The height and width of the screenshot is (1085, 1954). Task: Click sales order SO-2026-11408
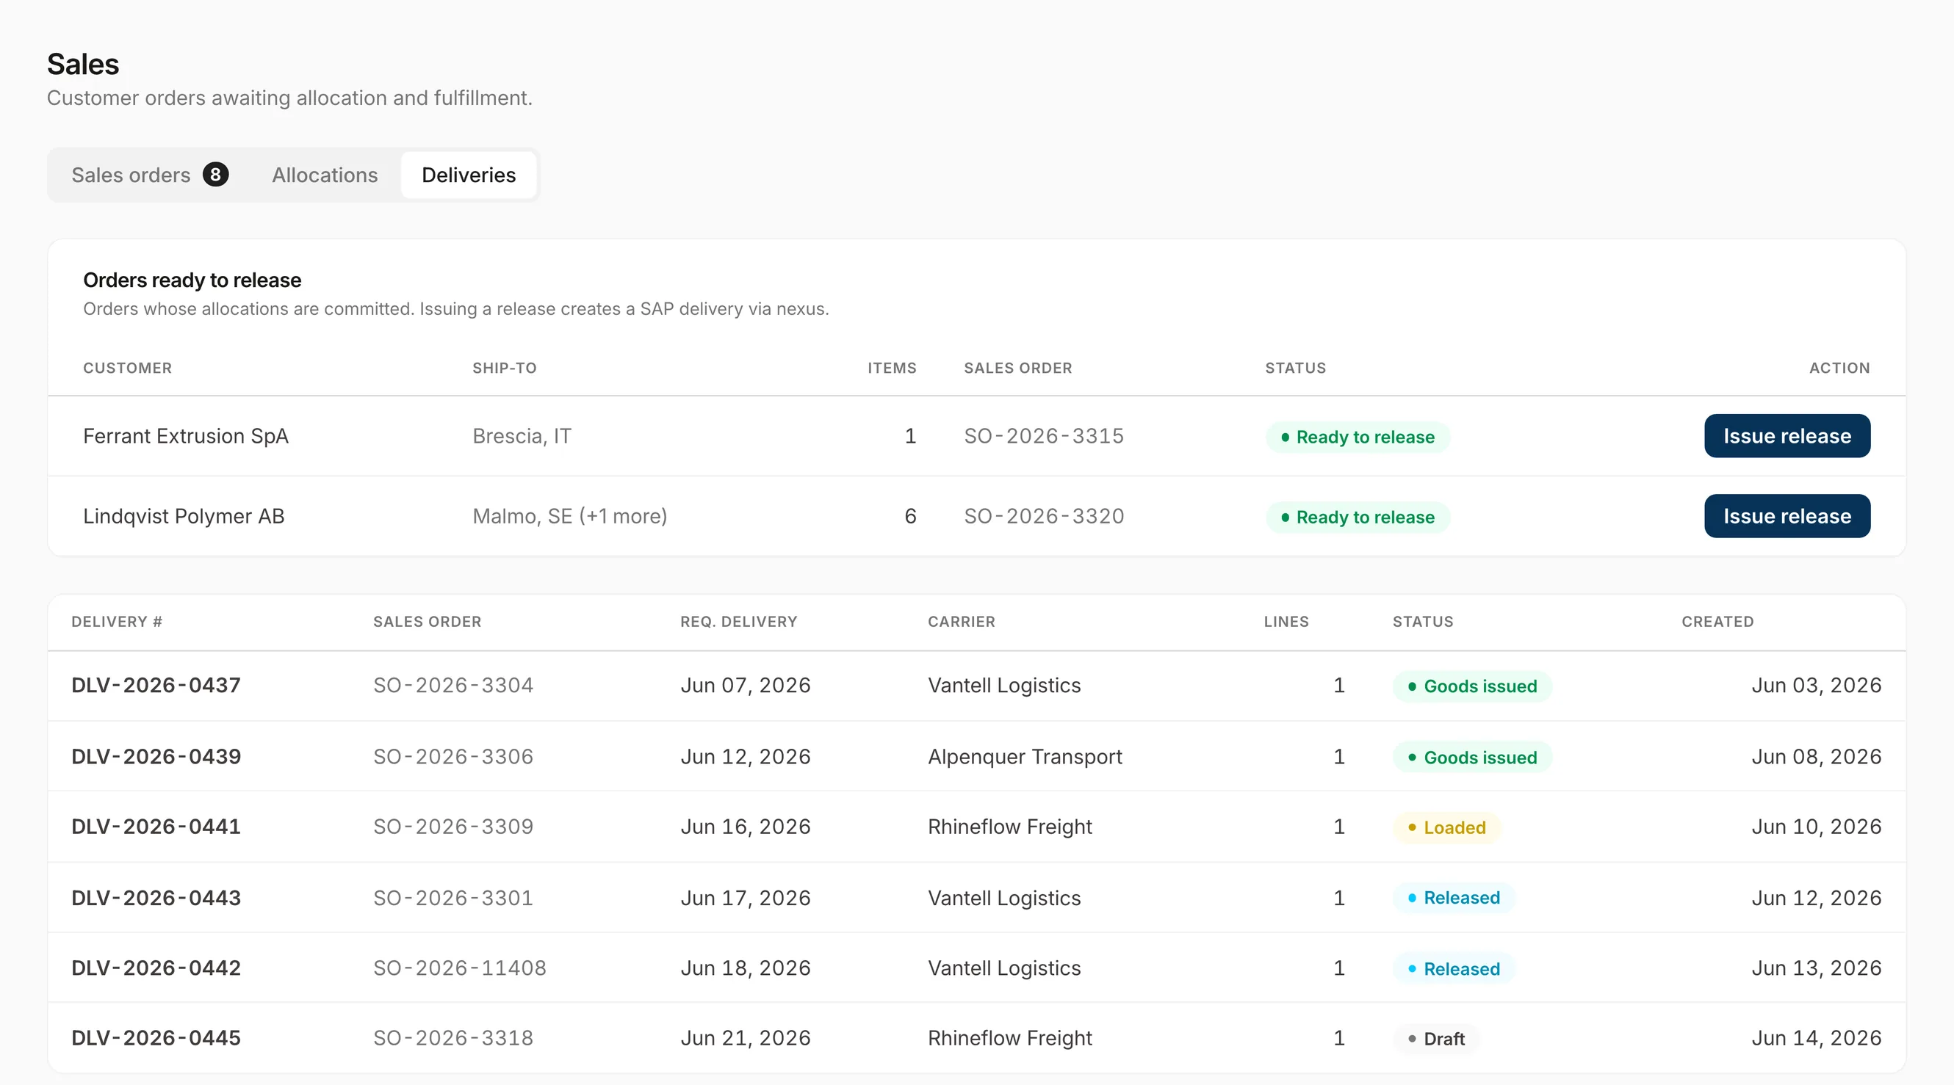point(460,968)
